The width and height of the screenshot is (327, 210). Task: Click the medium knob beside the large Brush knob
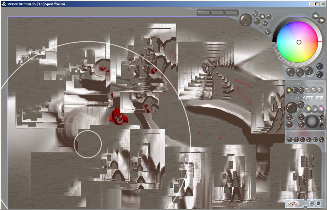301,105
